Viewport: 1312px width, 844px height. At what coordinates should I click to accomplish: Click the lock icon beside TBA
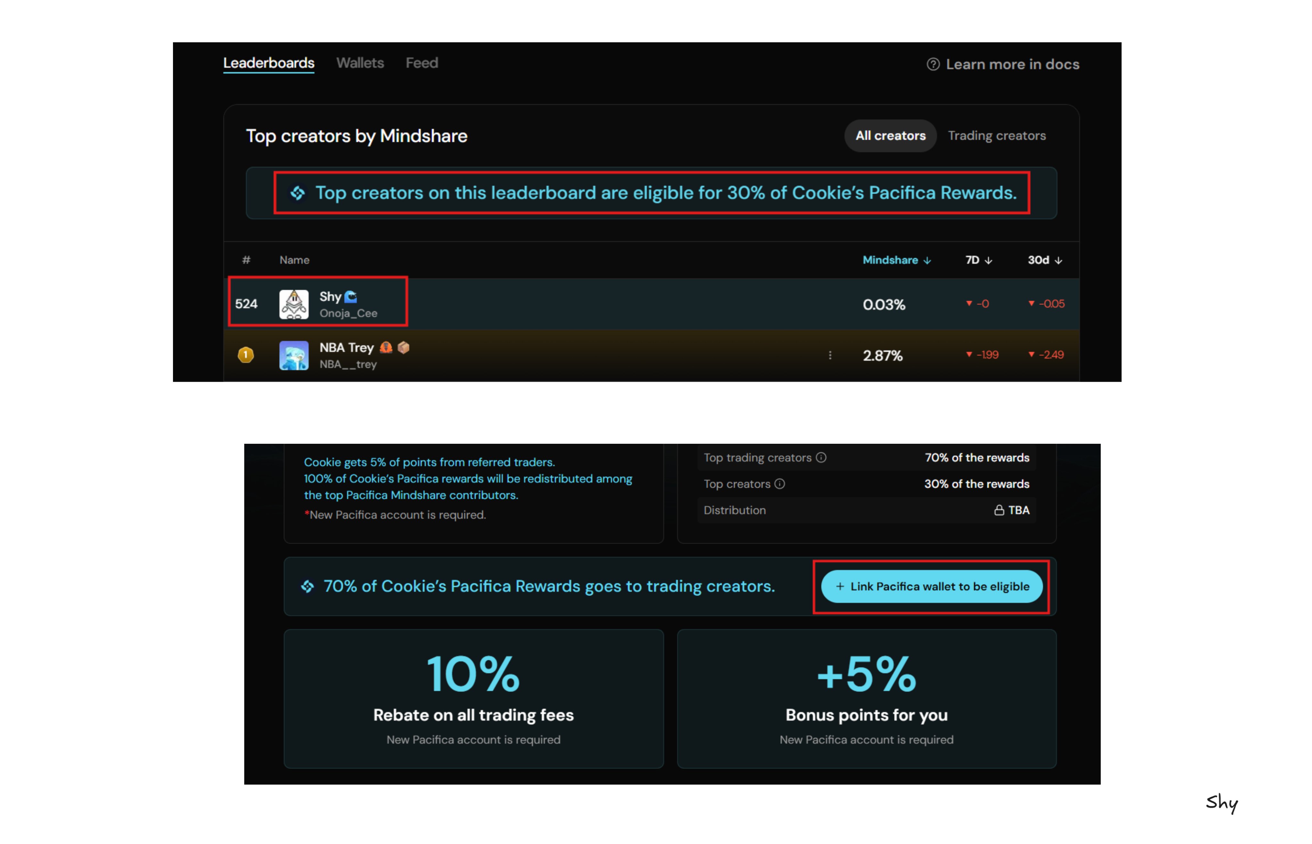coord(999,510)
